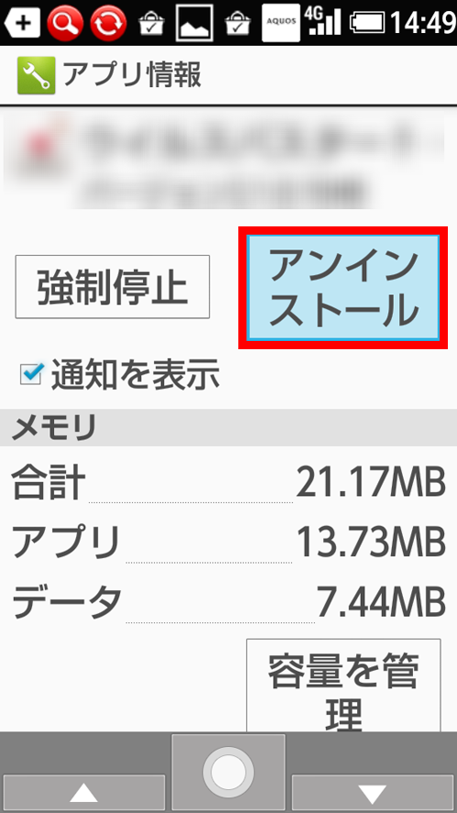Tap the down arrow softkey
457x813 pixels.
click(373, 794)
